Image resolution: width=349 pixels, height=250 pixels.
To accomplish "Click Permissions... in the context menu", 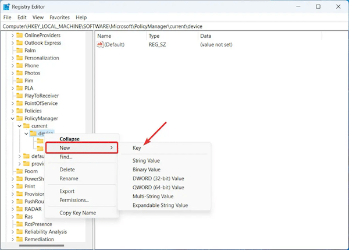I will [74, 200].
